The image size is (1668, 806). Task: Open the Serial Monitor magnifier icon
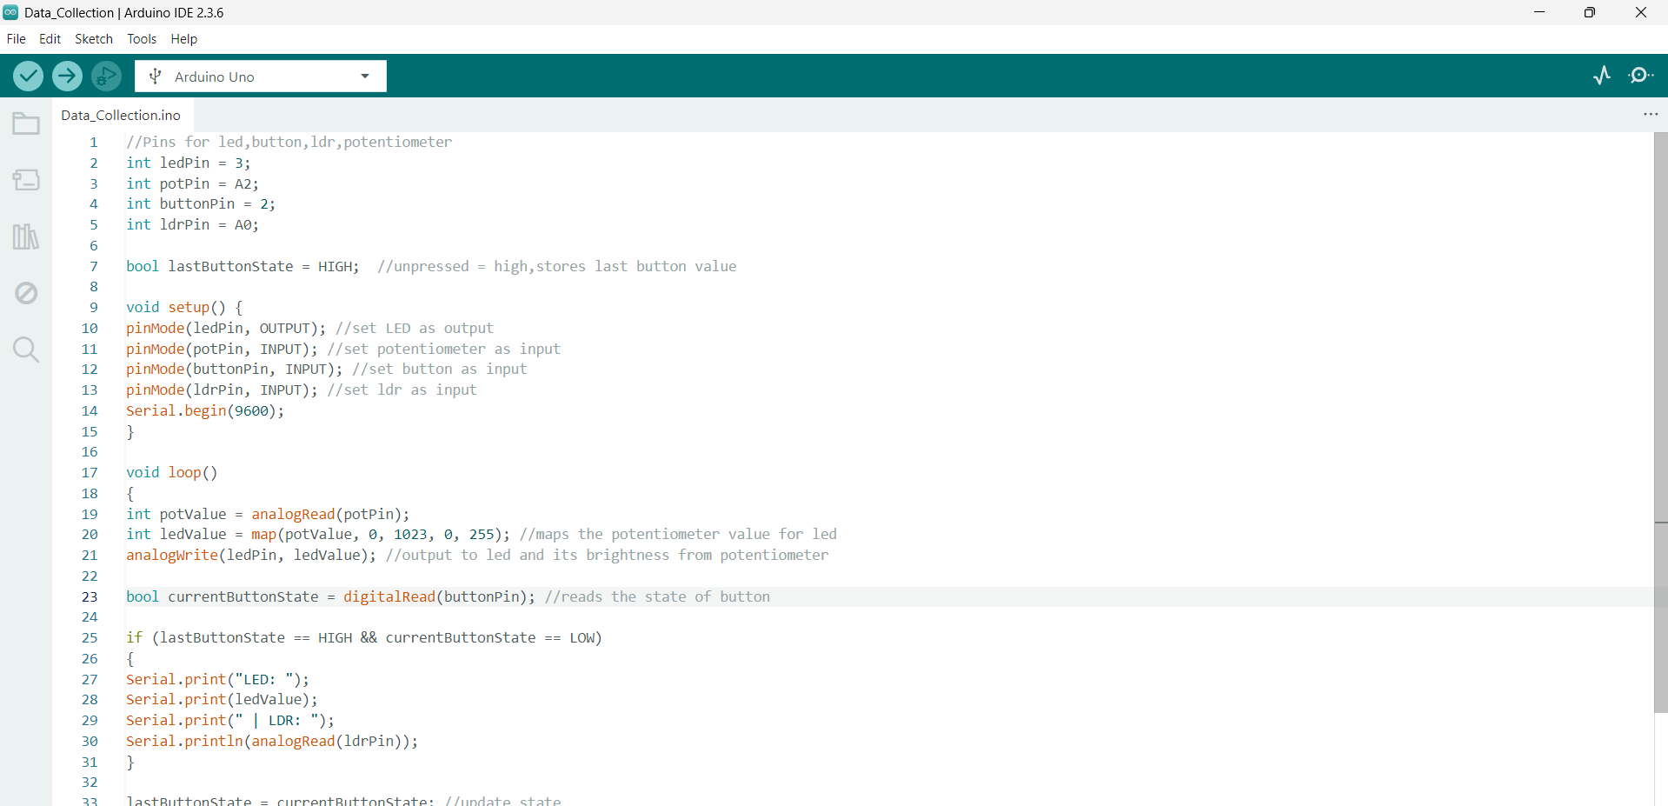point(1641,76)
